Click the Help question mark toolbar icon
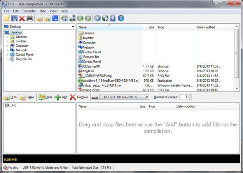 (x=113, y=18)
